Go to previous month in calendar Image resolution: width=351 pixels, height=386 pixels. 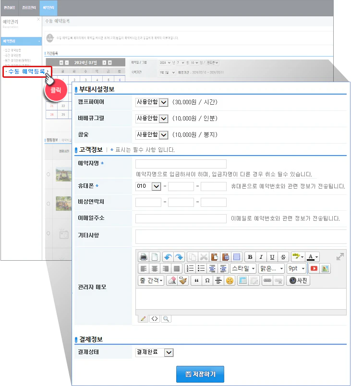[67, 62]
